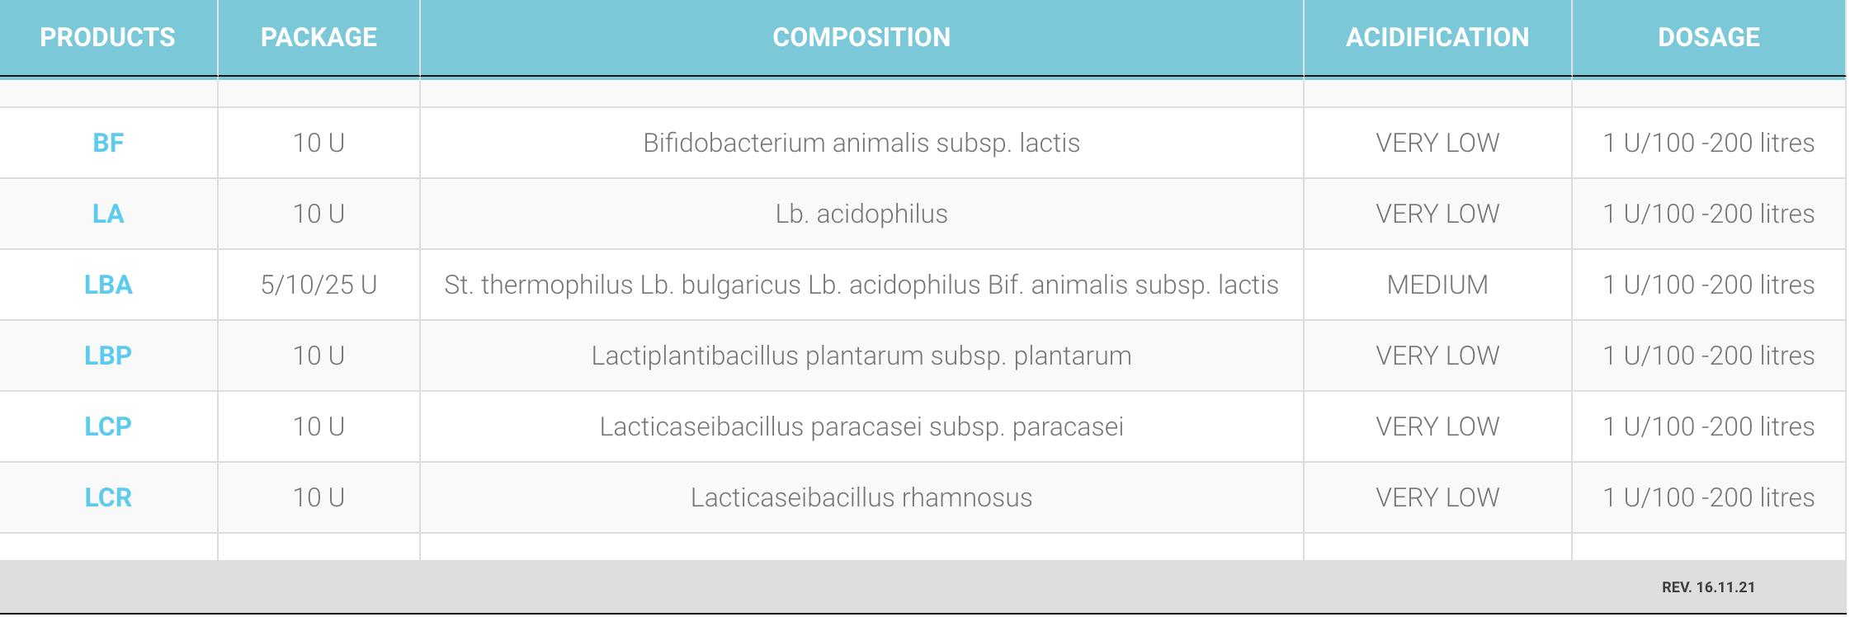Click the MEDIUM acidification cell
This screenshot has width=1850, height=617.
[x=1437, y=285]
